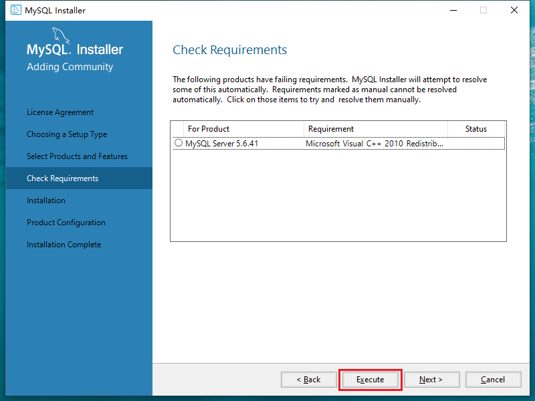Click the Execute button

[370, 380]
